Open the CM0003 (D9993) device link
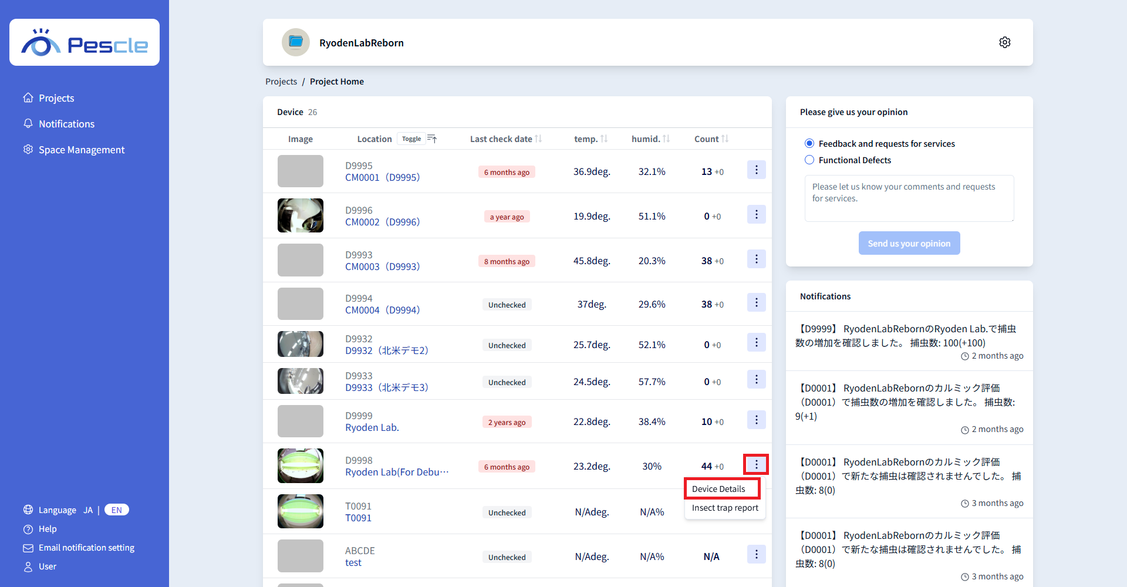Screen dimensions: 1127x587 (382, 266)
